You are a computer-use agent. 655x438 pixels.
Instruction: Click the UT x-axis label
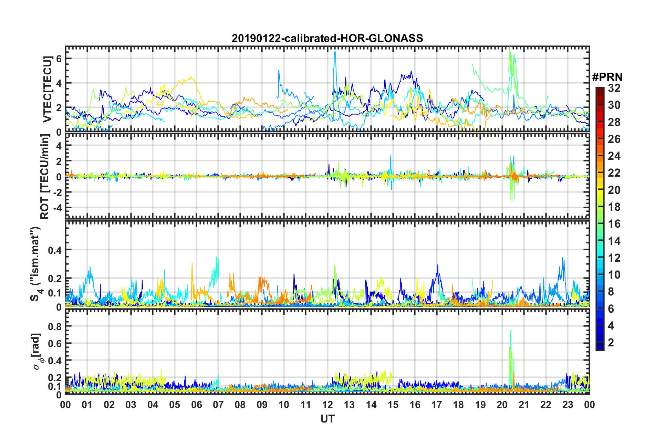point(327,419)
